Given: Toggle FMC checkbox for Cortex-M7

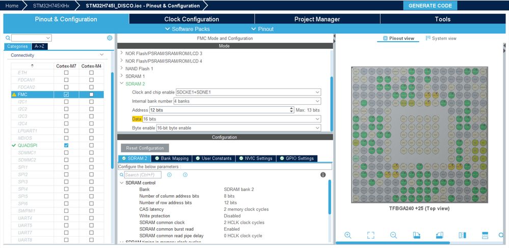Looking at the screenshot, I should click(66, 95).
